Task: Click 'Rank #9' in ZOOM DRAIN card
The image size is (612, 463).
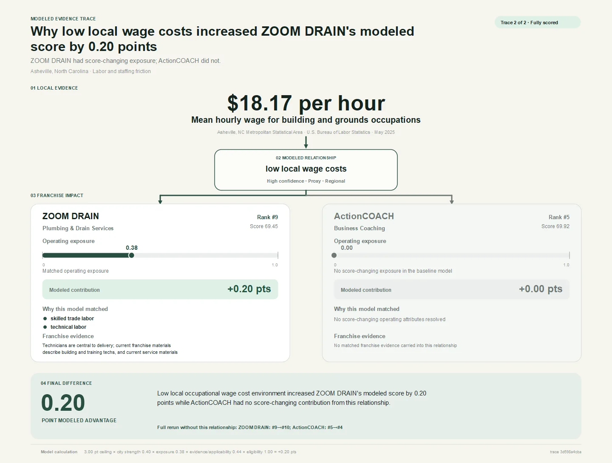Action: click(267, 217)
